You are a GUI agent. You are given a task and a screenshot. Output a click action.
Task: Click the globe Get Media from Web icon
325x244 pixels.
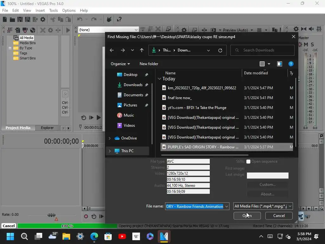(x=33, y=30)
